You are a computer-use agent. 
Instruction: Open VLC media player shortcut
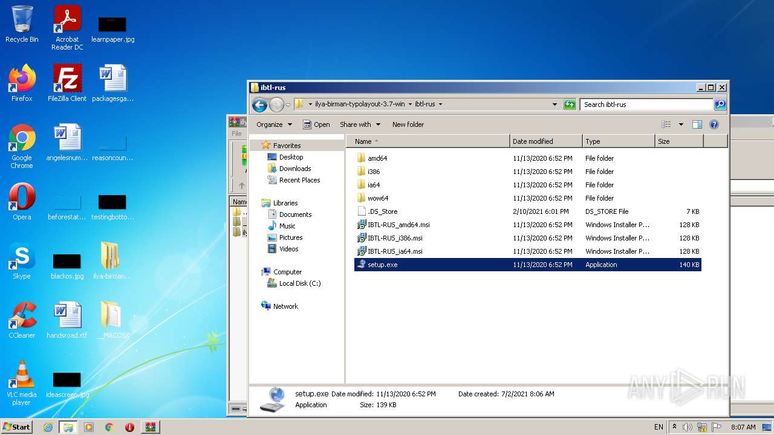[x=22, y=383]
